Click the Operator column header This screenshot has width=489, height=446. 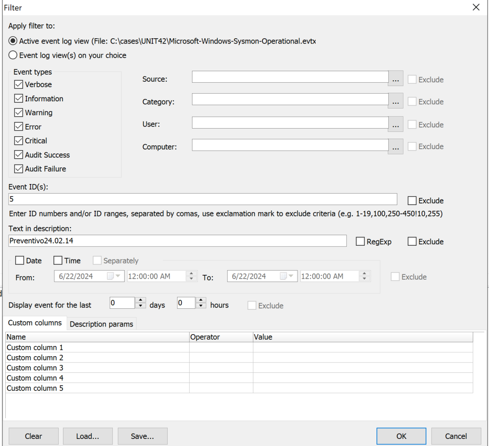point(221,337)
